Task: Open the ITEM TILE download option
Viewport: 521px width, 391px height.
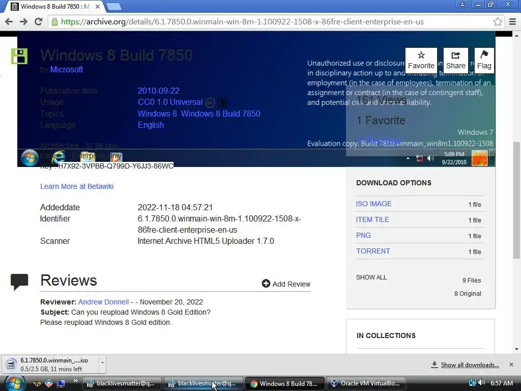Action: point(372,219)
